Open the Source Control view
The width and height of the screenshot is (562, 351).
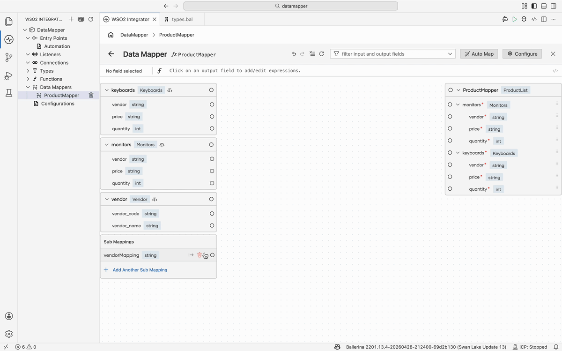pos(8,57)
